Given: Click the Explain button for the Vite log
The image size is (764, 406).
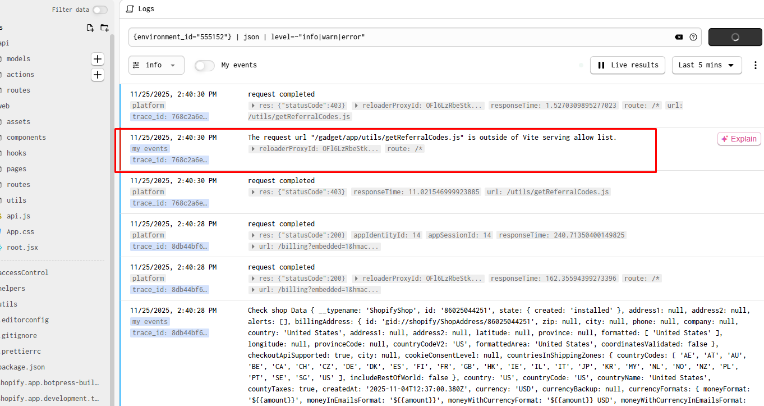Looking at the screenshot, I should pyautogui.click(x=739, y=139).
